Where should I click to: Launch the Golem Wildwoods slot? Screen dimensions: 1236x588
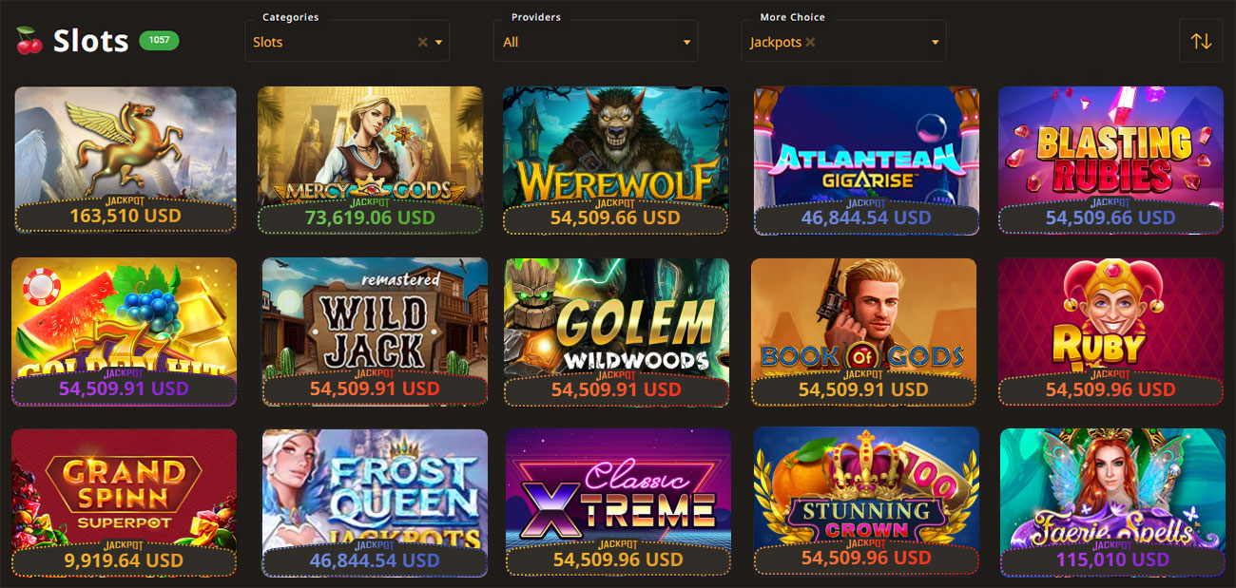[x=616, y=332]
